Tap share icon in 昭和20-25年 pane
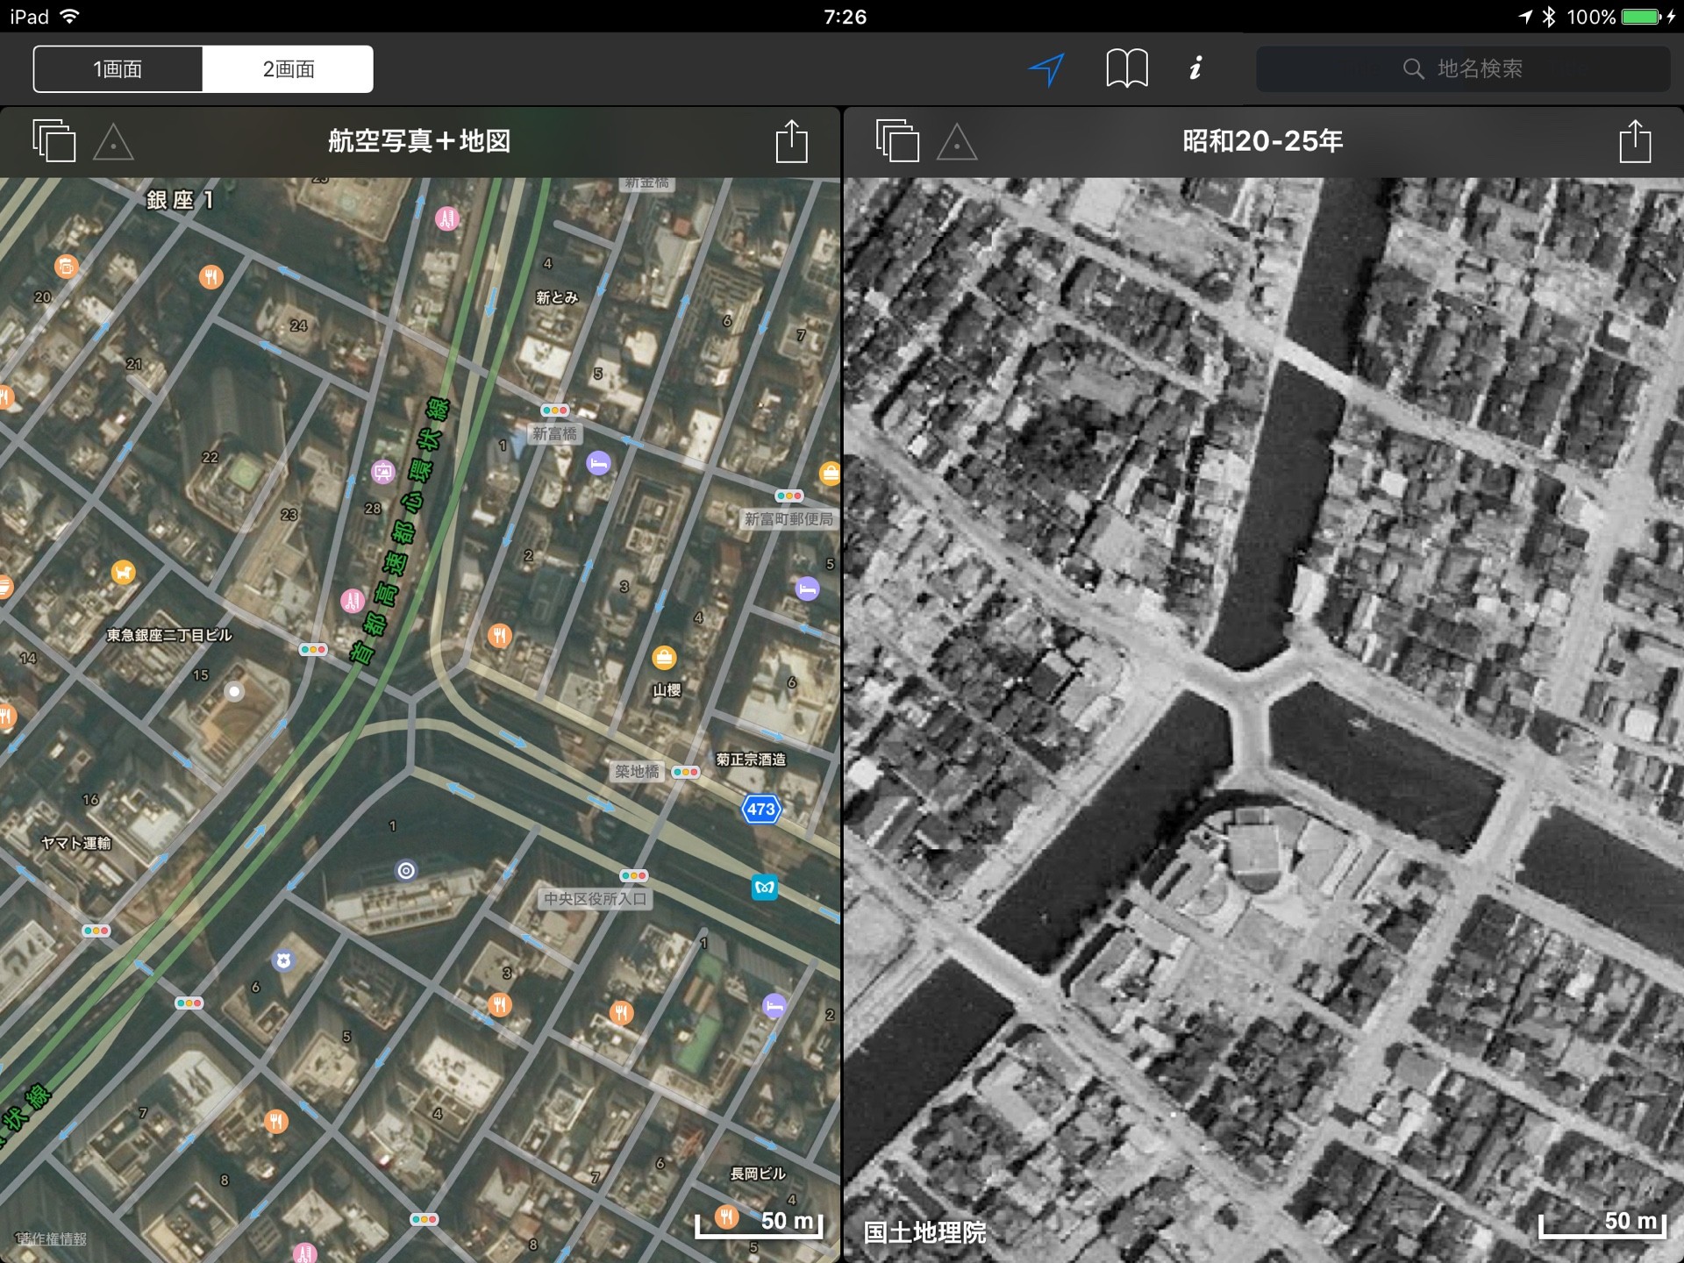Image resolution: width=1684 pixels, height=1263 pixels. (1635, 140)
